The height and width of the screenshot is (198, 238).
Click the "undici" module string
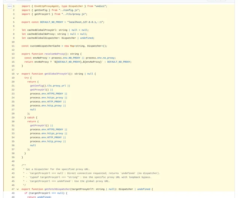pos(101,6)
